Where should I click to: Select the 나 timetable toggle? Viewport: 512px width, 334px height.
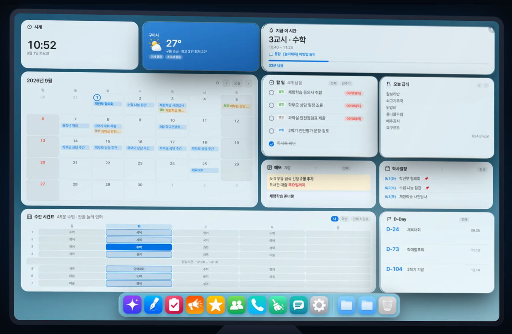coord(334,219)
